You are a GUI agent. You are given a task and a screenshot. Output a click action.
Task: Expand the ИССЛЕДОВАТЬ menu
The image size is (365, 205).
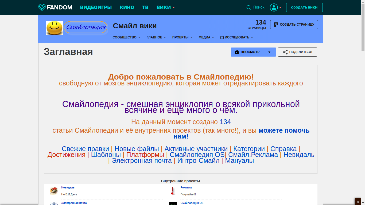(x=236, y=37)
